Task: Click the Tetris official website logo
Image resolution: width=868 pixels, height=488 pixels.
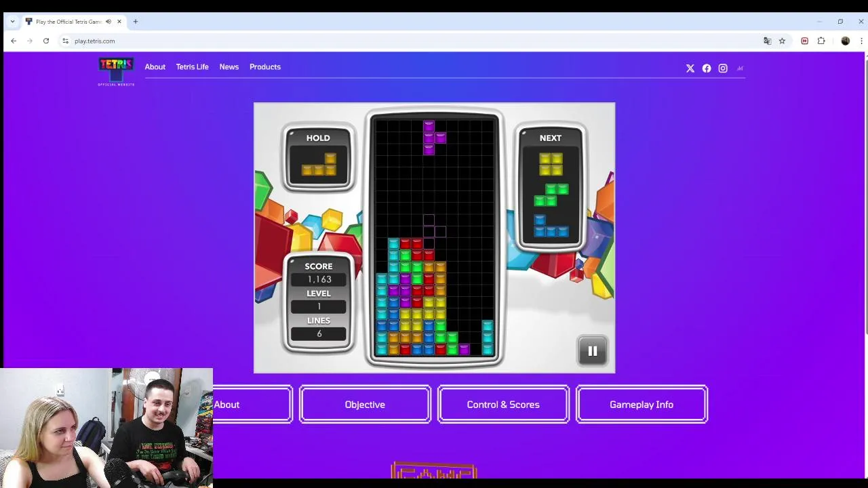Action: point(116,72)
